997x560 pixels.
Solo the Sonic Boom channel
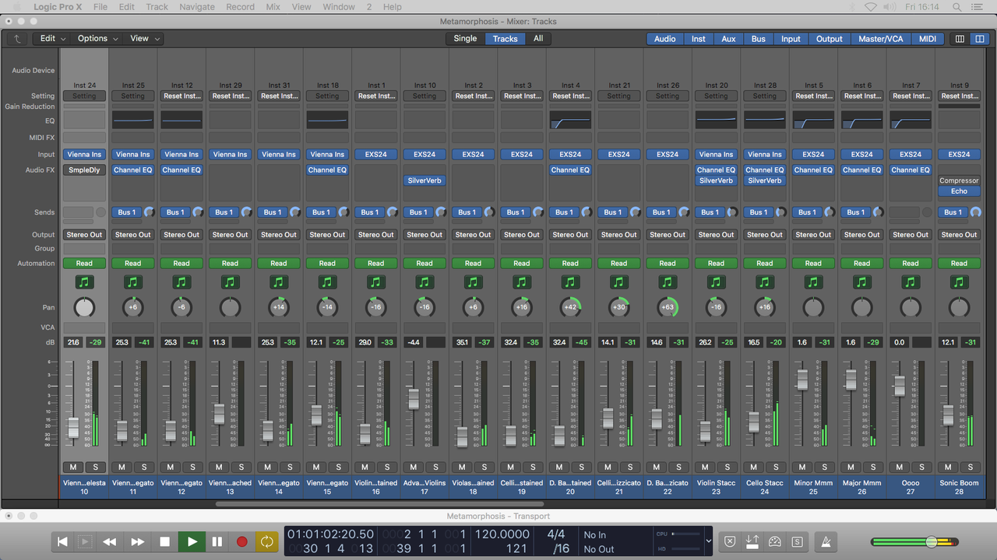[x=971, y=467]
